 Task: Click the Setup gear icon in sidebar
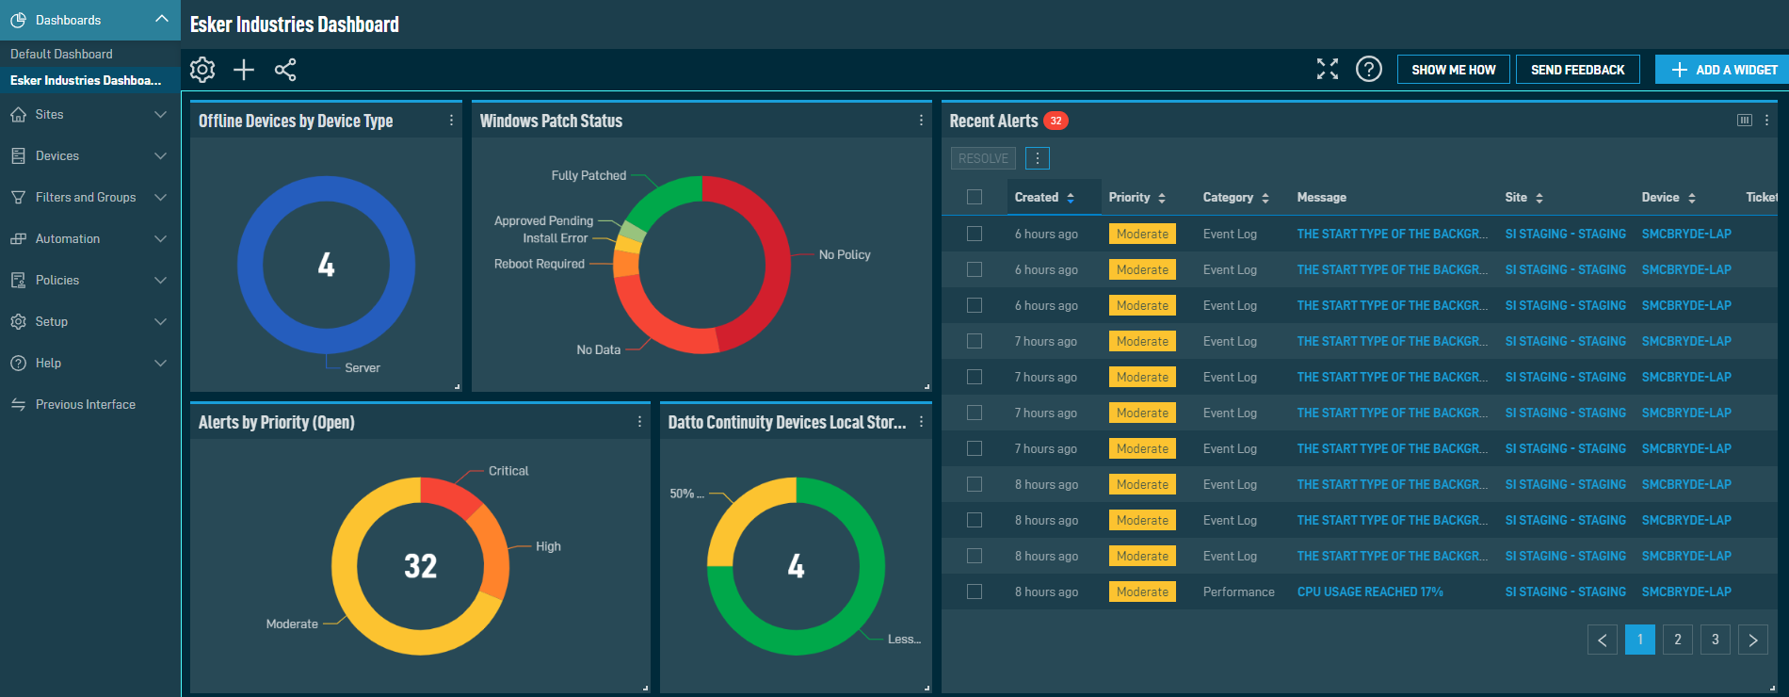pos(18,322)
